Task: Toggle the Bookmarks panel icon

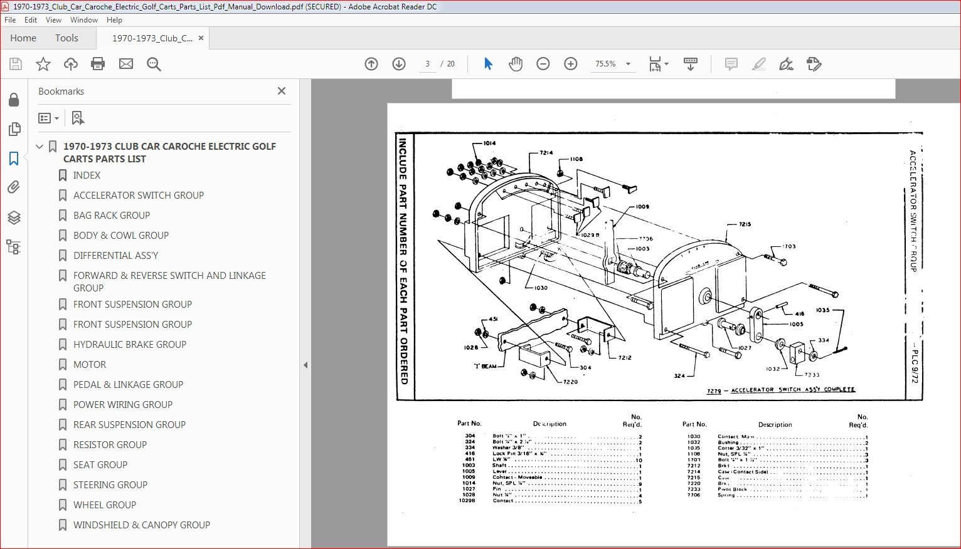Action: click(x=14, y=159)
